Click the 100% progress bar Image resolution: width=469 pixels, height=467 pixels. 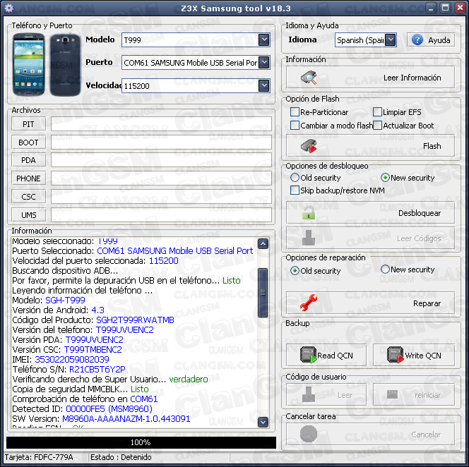[141, 442]
